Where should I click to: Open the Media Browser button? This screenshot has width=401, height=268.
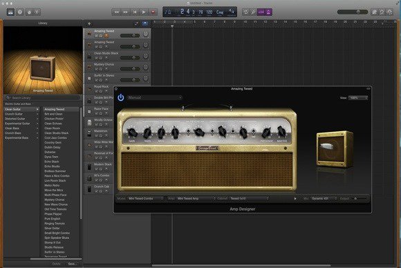point(389,12)
